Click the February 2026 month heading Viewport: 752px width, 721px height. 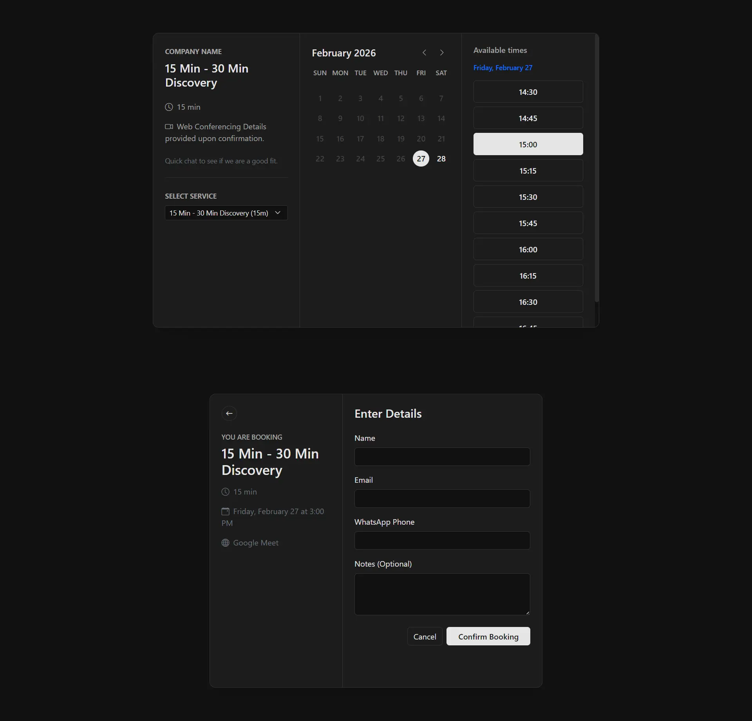344,53
